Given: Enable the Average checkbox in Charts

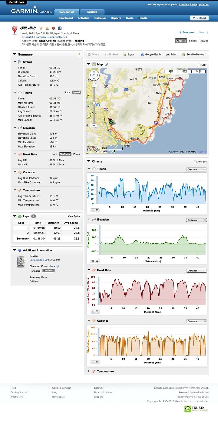Looking at the screenshot, I should point(195,162).
